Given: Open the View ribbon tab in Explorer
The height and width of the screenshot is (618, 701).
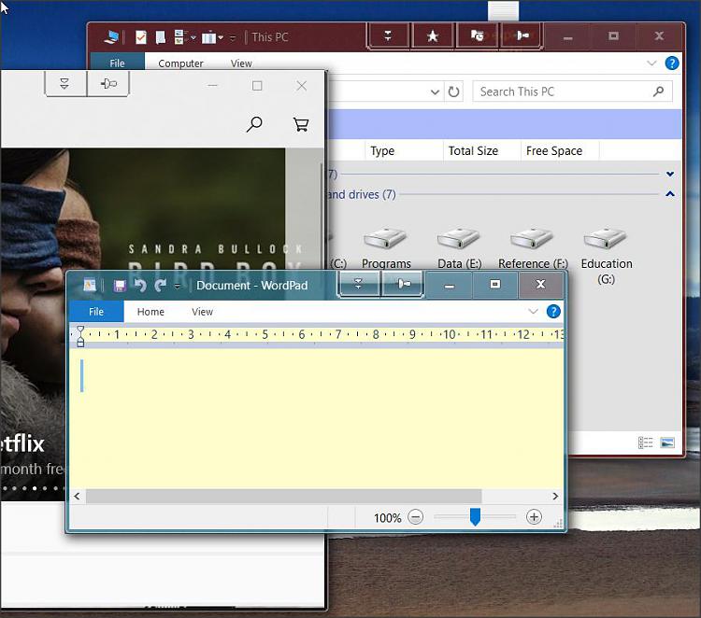Looking at the screenshot, I should pyautogui.click(x=241, y=63).
